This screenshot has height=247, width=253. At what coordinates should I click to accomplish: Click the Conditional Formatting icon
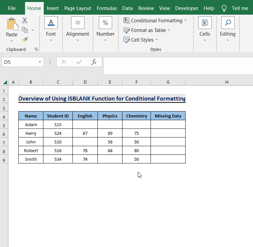pyautogui.click(x=126, y=20)
